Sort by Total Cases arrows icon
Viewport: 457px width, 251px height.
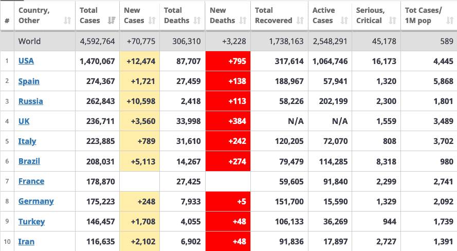tap(112, 20)
